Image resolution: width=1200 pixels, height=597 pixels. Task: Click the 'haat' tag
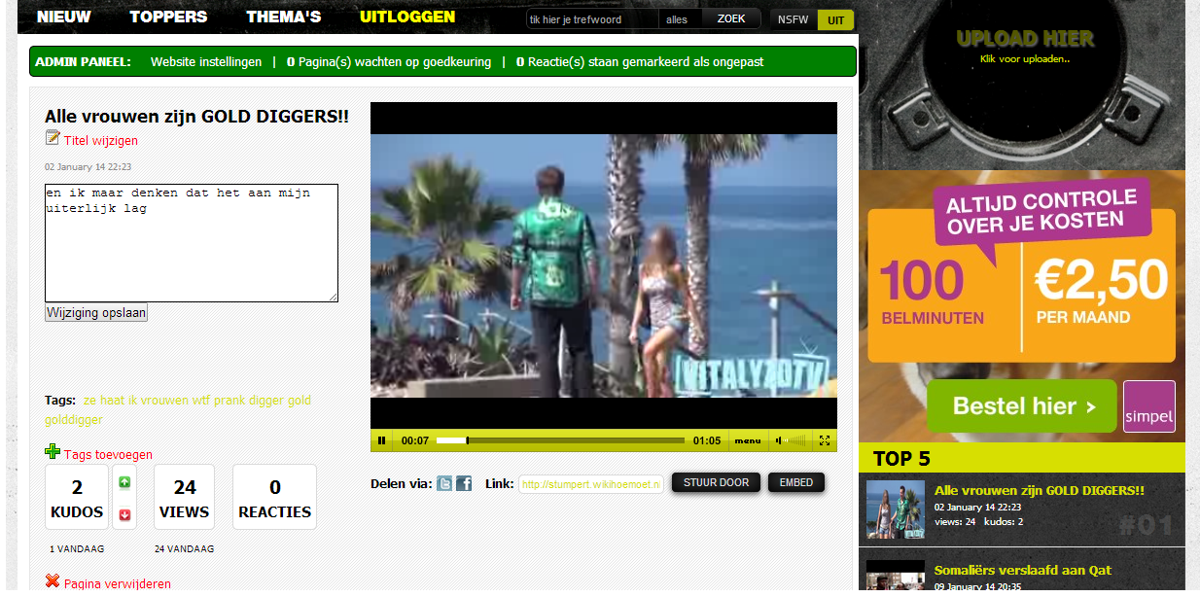(x=111, y=401)
